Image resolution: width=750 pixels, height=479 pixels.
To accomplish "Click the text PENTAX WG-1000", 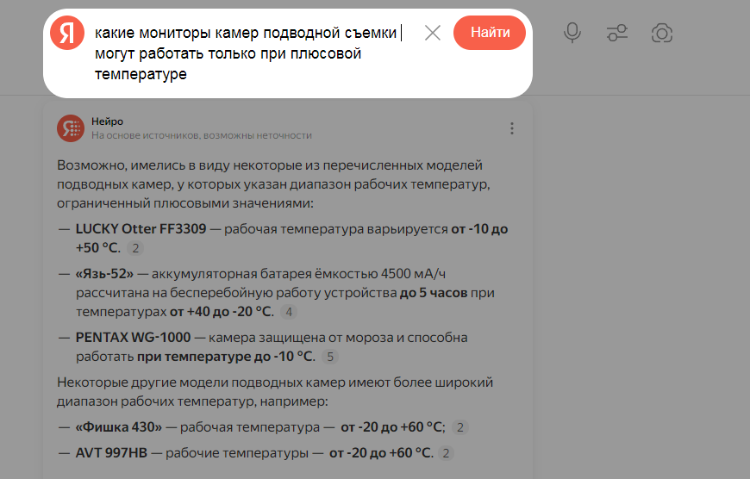I will (133, 338).
